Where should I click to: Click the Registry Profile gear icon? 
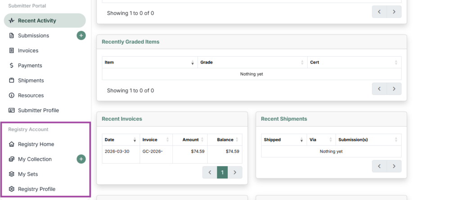coord(11,189)
